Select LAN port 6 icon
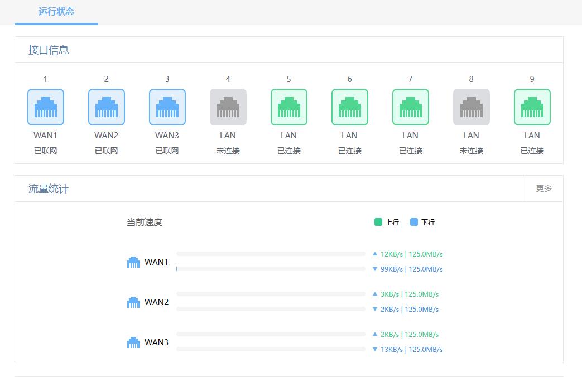The height and width of the screenshot is (377, 582). coord(350,107)
